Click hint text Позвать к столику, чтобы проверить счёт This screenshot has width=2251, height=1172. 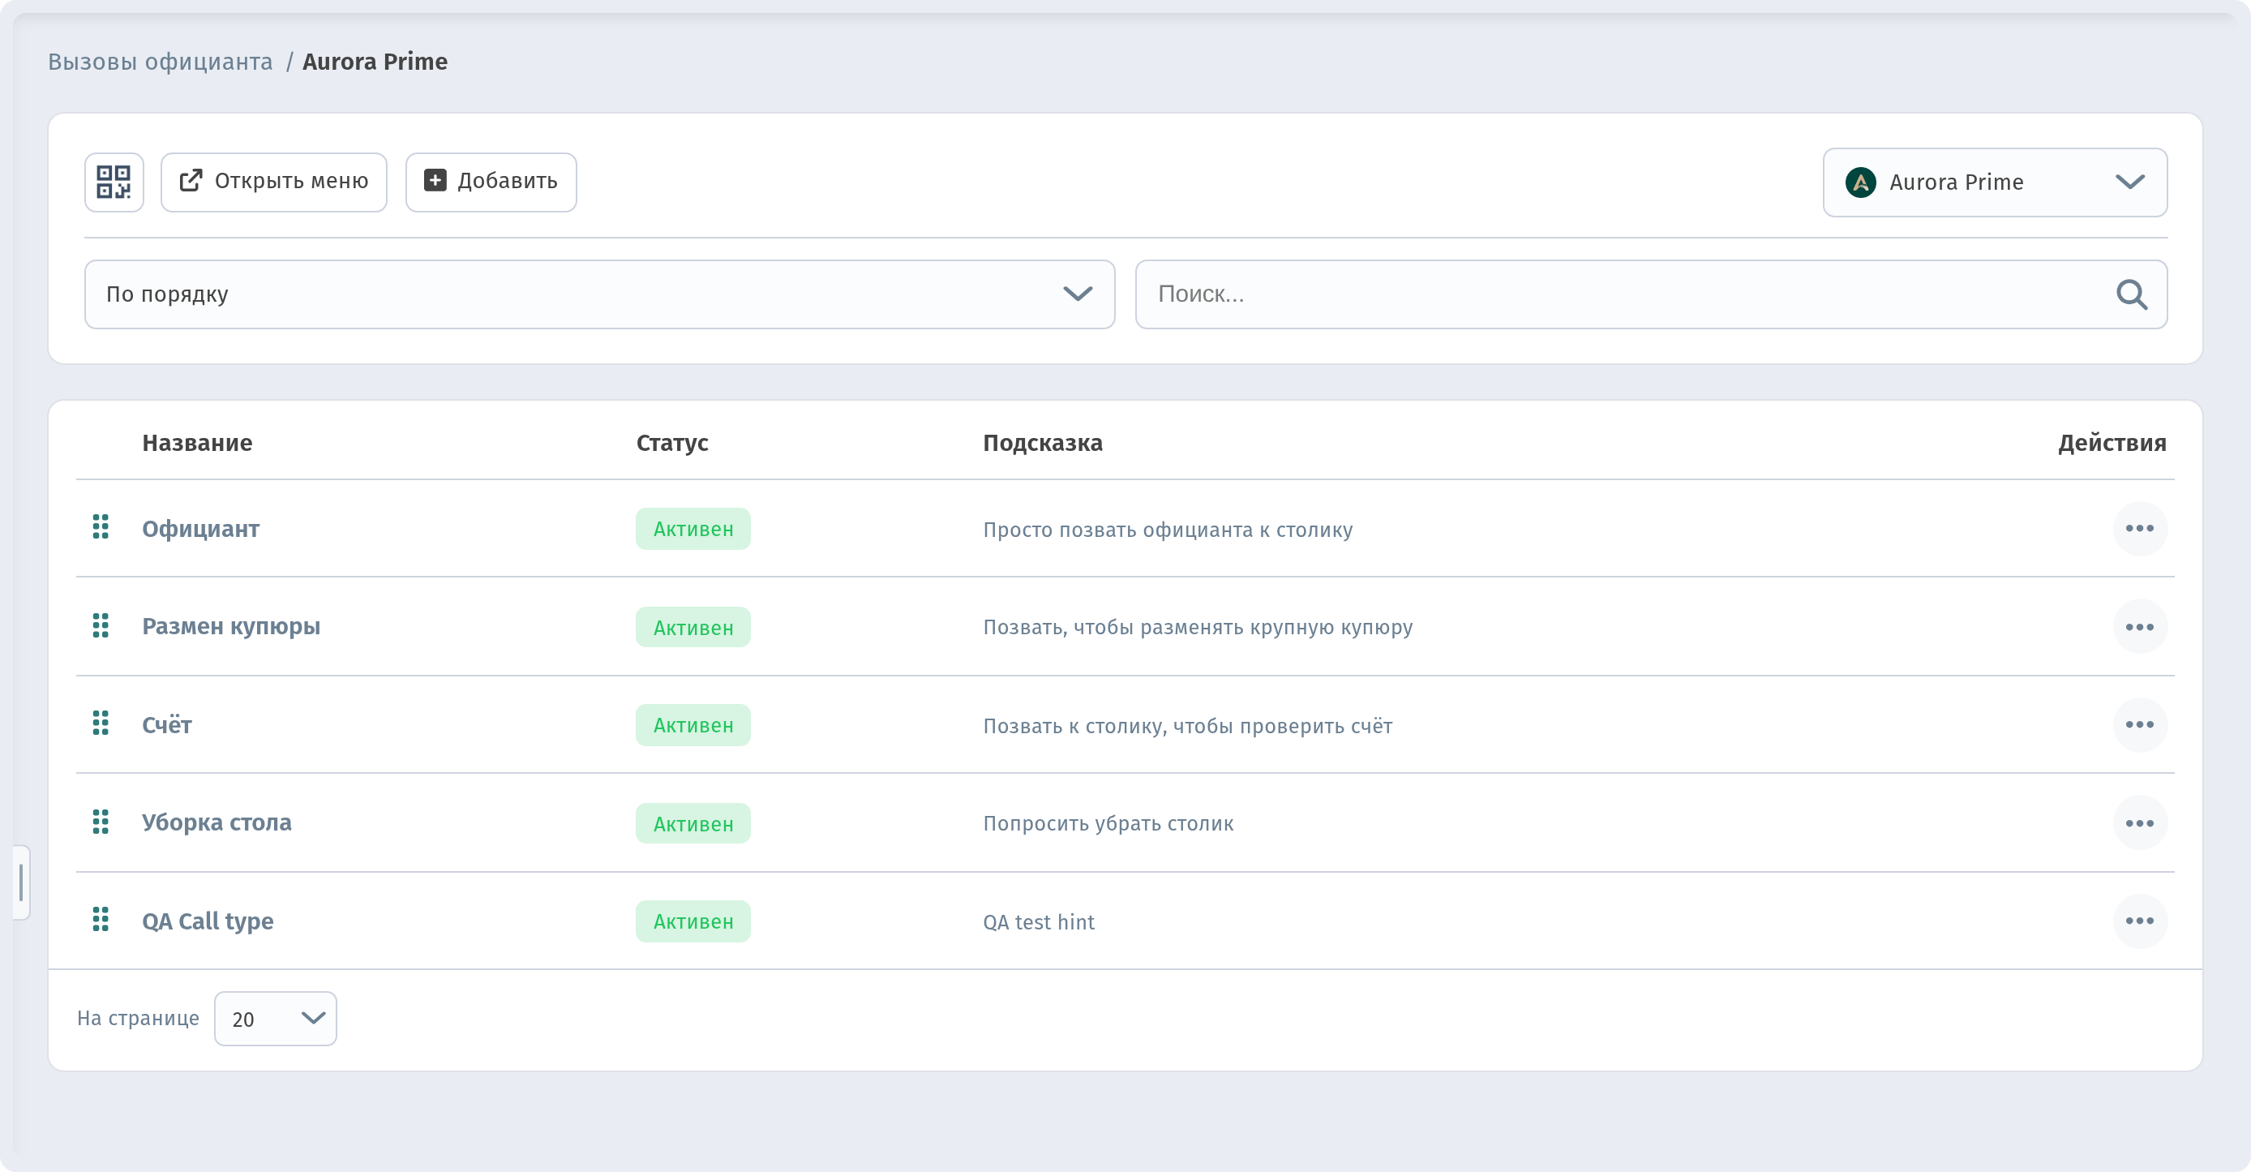(x=1188, y=725)
